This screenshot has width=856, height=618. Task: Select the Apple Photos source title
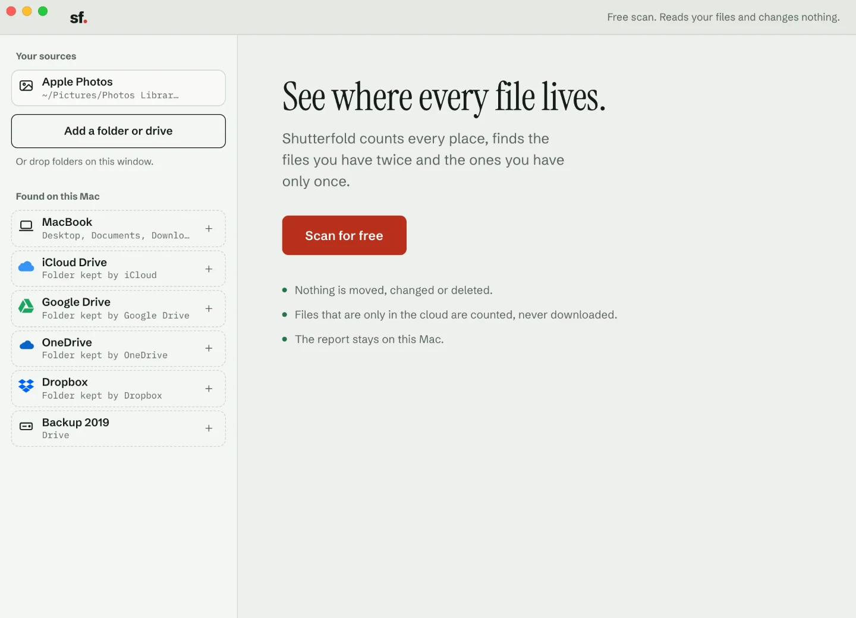[77, 82]
